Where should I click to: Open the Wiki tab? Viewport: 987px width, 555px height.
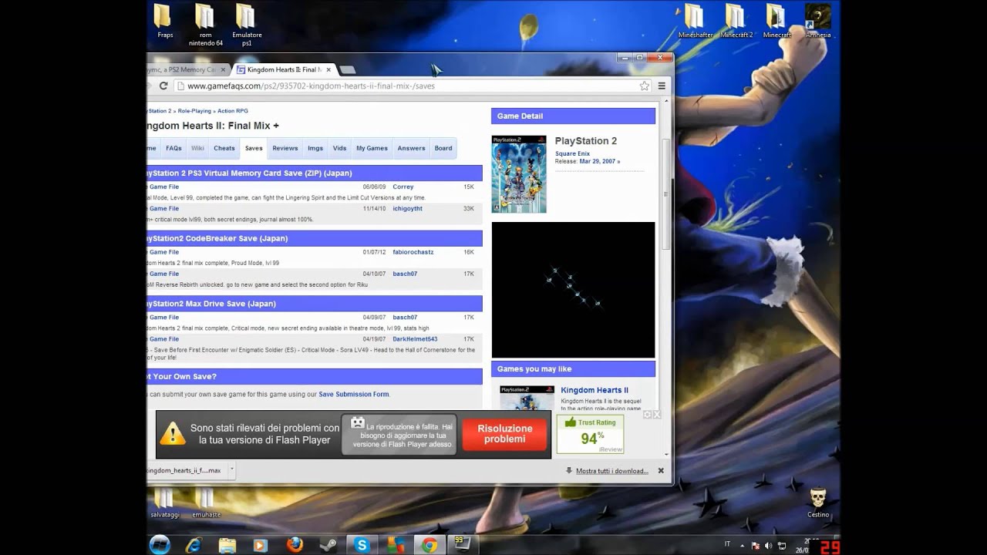(198, 148)
